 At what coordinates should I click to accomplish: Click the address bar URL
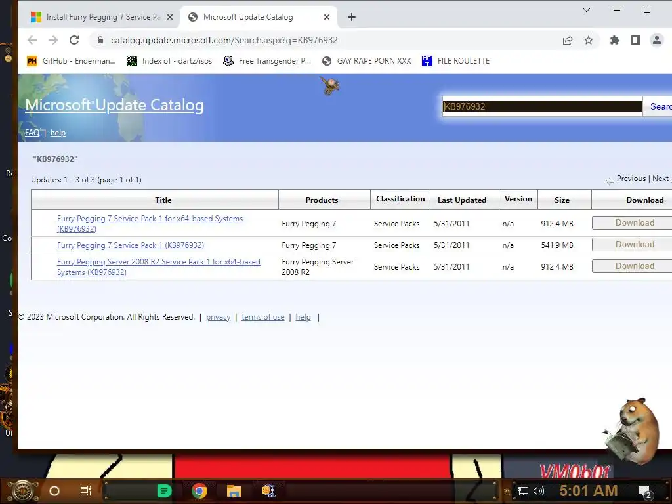pos(224,40)
